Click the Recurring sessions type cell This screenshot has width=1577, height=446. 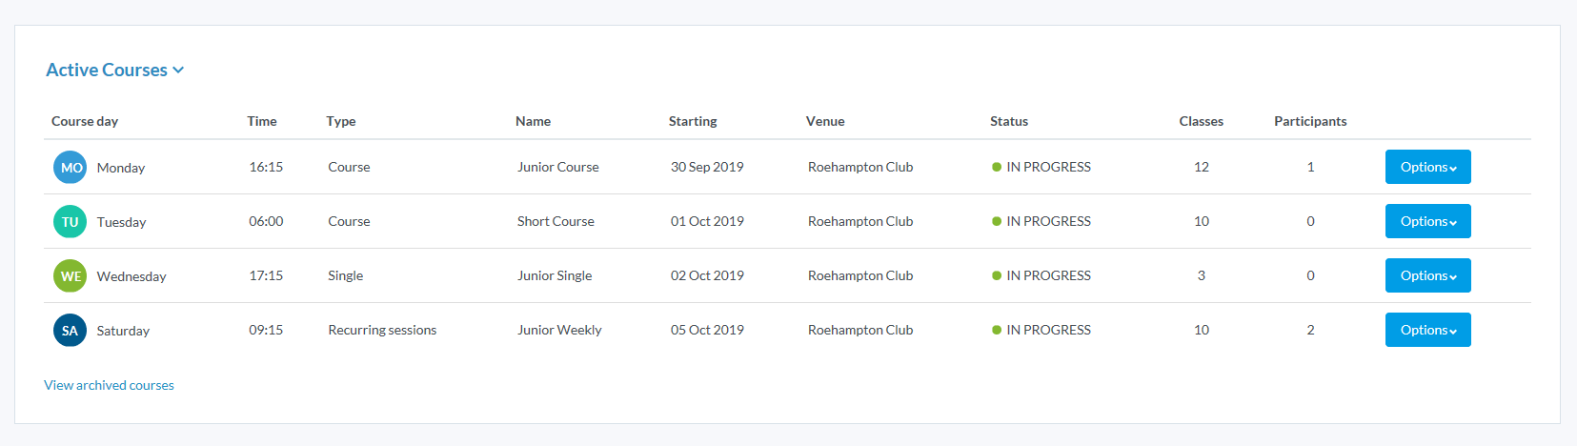pos(382,330)
